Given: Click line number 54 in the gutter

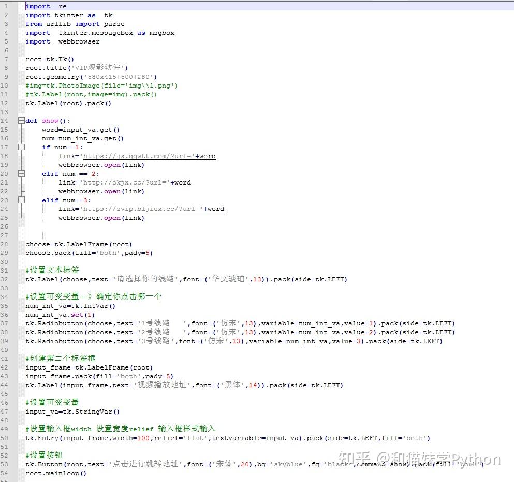Looking at the screenshot, I should point(5,472).
